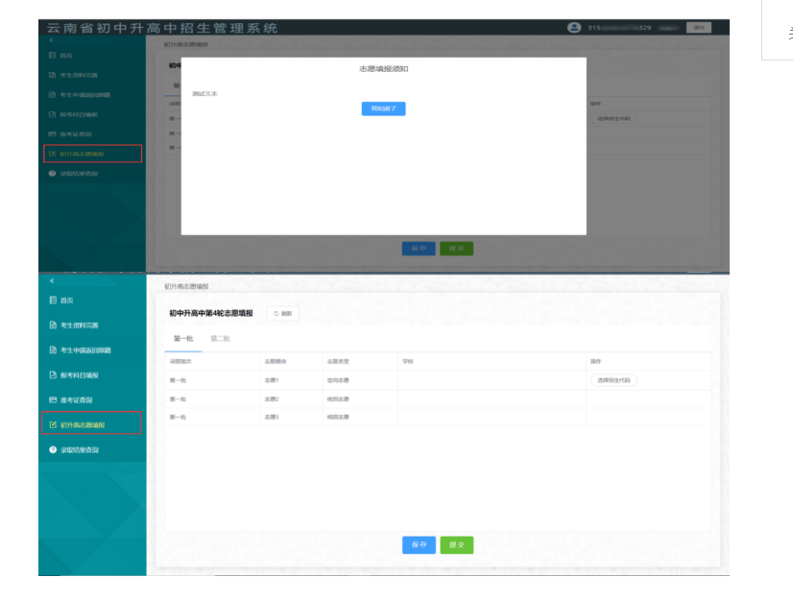Click the 学校 cell of the undimmed 志愿2 row
This screenshot has height=602, width=793.
pyautogui.click(x=491, y=398)
